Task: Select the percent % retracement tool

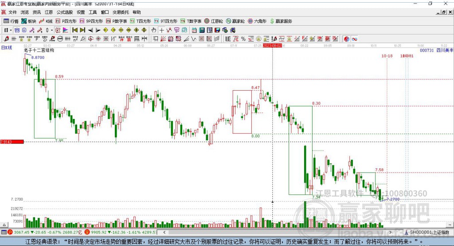Action: (243, 39)
